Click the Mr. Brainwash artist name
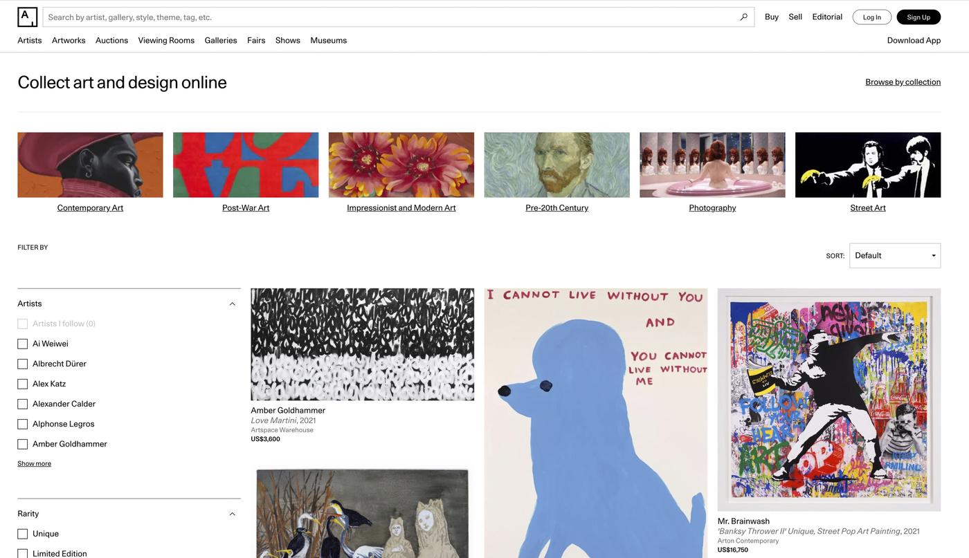The image size is (969, 558). coord(743,521)
